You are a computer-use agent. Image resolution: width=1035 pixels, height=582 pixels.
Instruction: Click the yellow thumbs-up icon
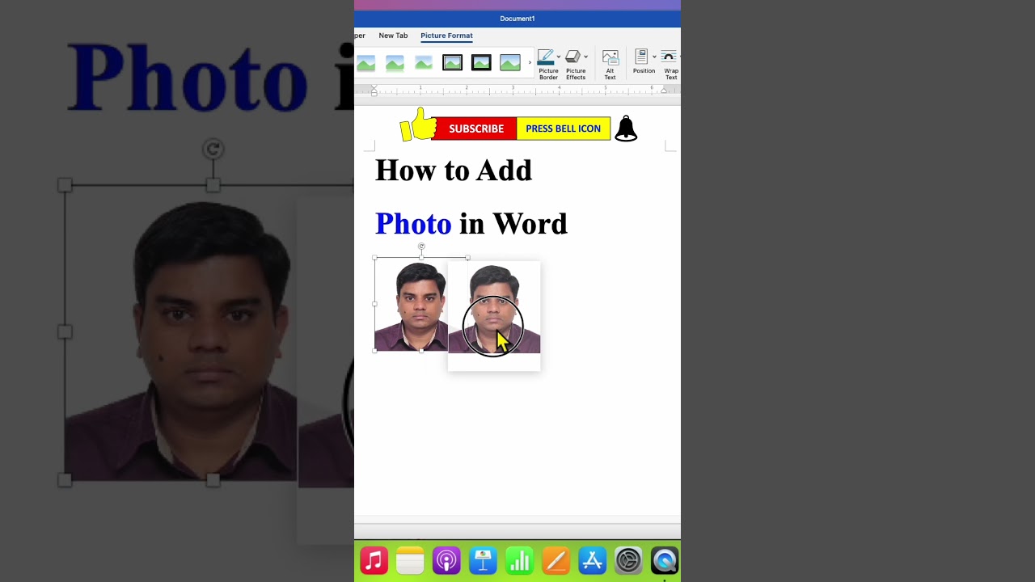click(417, 125)
